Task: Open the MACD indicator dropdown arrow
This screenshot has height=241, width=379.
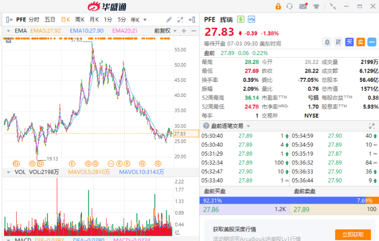Action: click(x=9, y=240)
